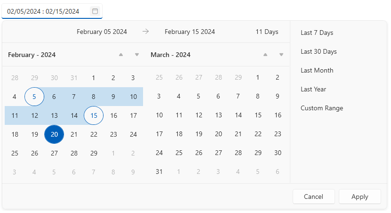Click the Apply button

point(360,197)
